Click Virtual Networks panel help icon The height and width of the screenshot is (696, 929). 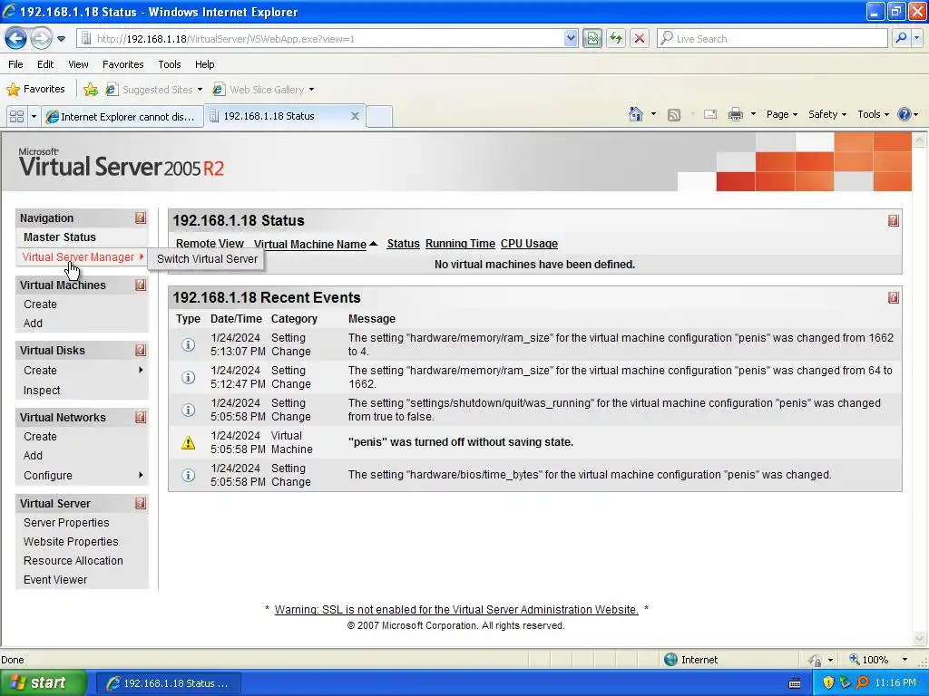(141, 417)
